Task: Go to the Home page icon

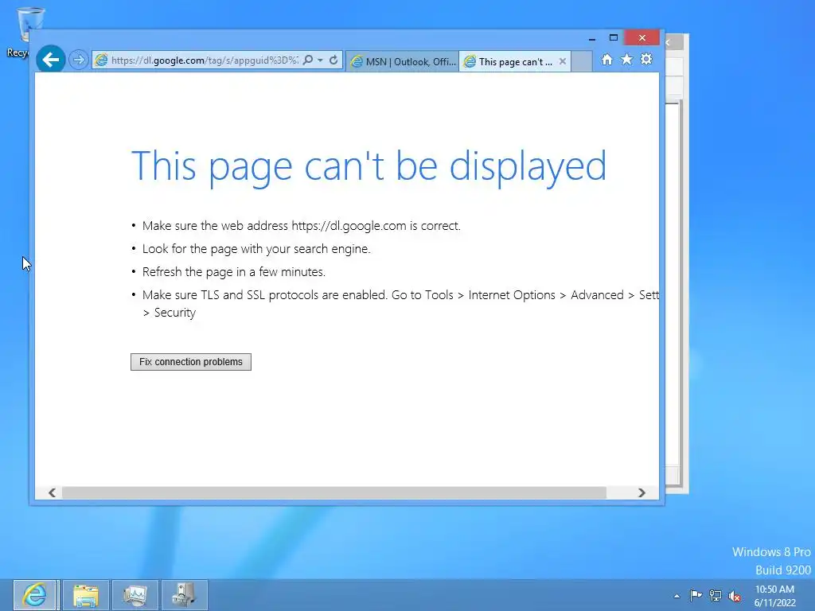Action: (606, 60)
